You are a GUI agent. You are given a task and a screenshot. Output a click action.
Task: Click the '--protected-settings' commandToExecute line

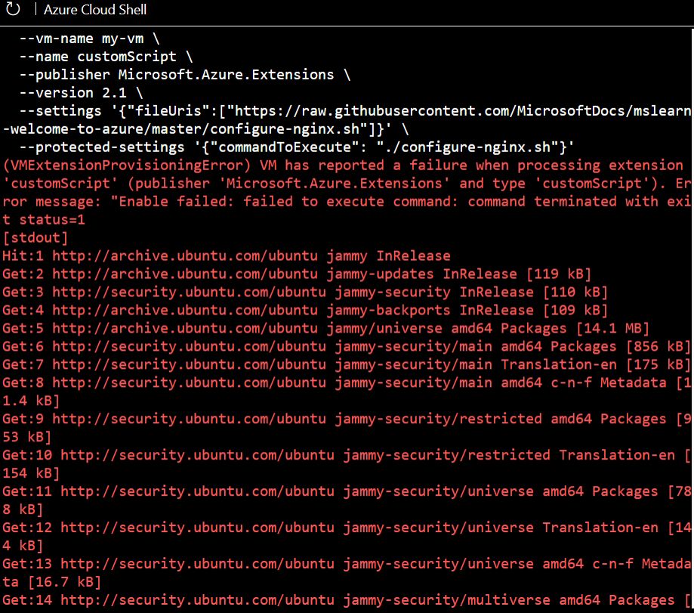coord(296,147)
